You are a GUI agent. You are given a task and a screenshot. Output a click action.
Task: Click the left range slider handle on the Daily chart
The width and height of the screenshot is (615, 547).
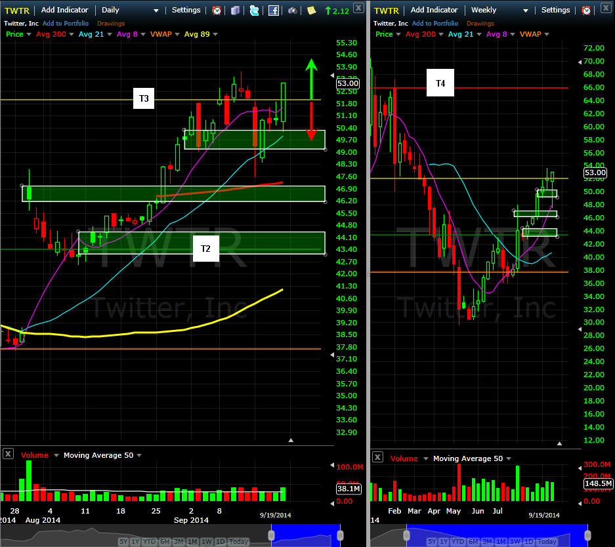coord(272,535)
